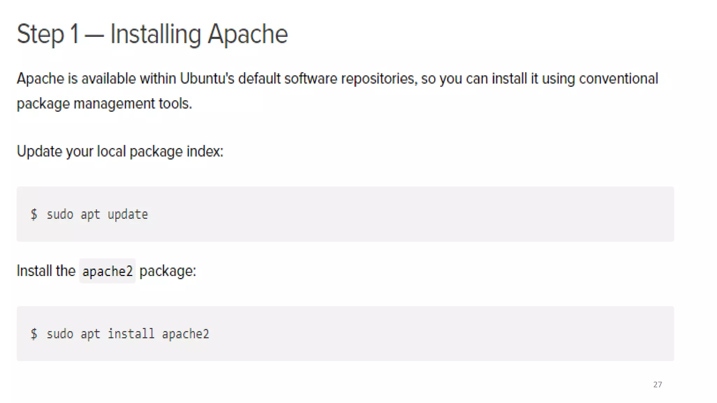This screenshot has width=717, height=403.
Task: Click the word "Apache" starting the paragraph
Action: point(41,79)
